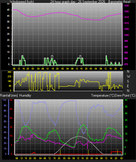Click wind direction axis value 270
The width and height of the screenshot is (136, 162).
point(9,77)
